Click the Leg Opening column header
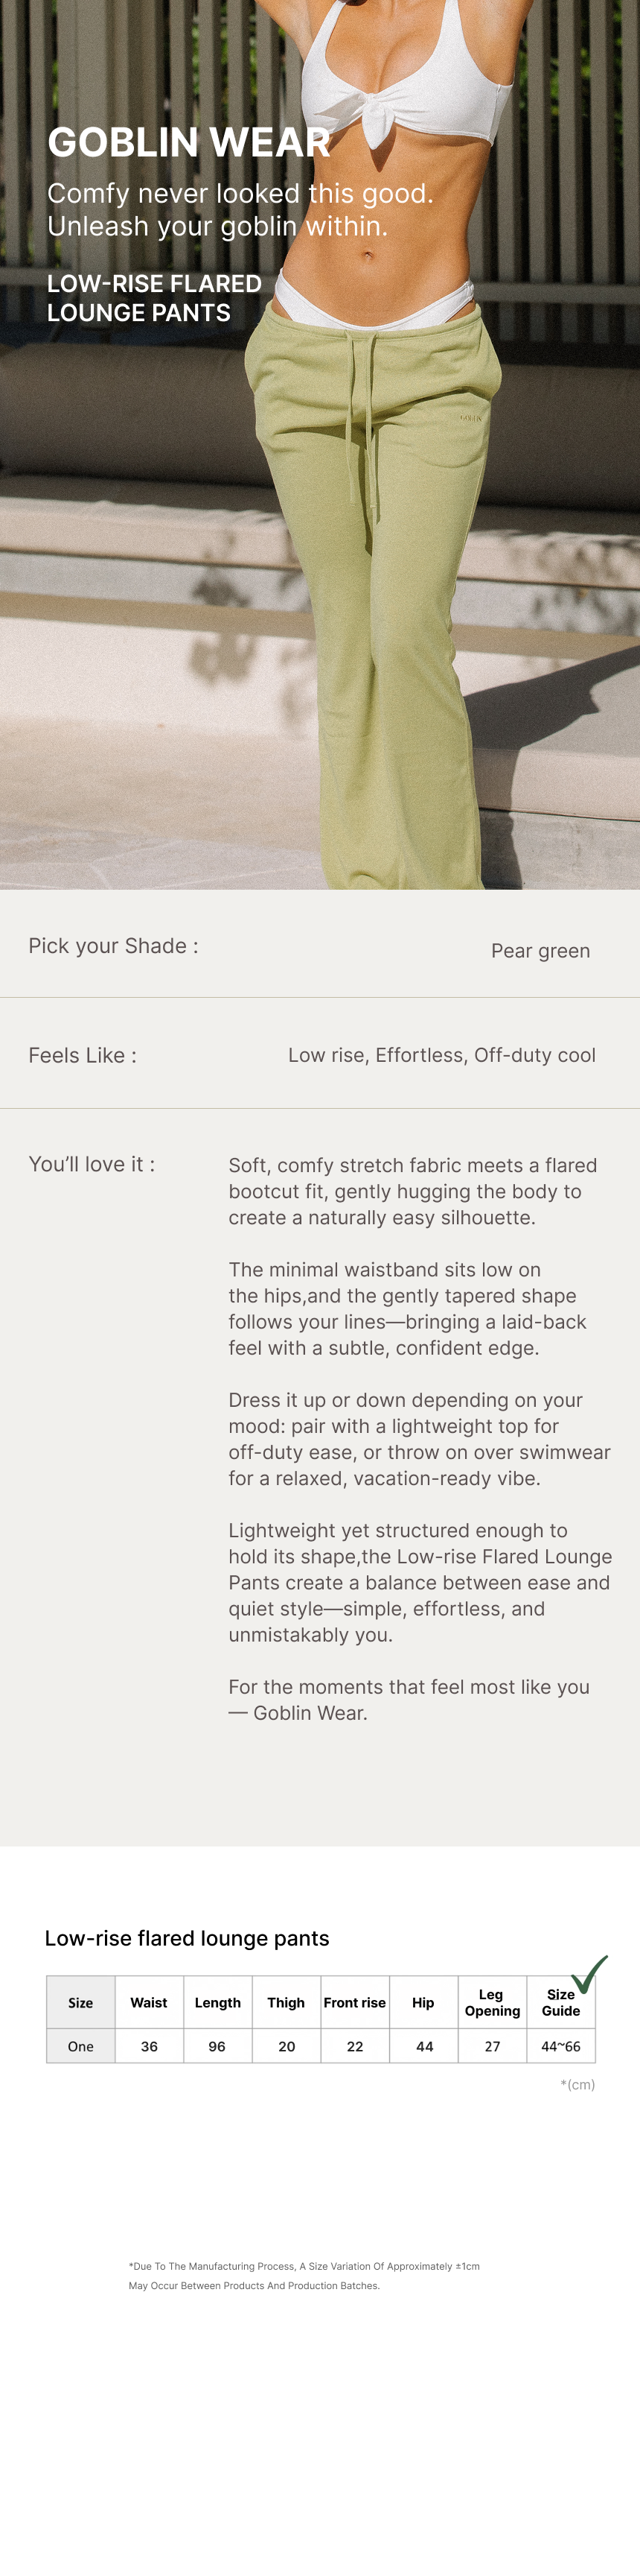The image size is (640, 2576). (x=492, y=2002)
